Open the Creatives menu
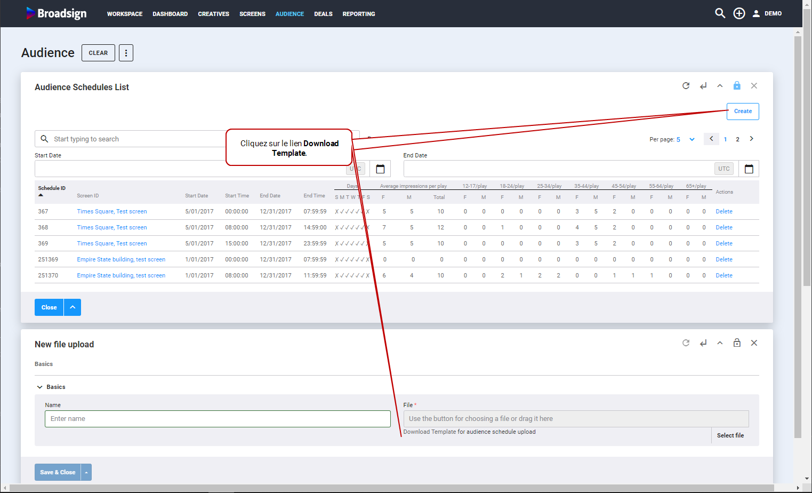The image size is (812, 493). pyautogui.click(x=213, y=14)
